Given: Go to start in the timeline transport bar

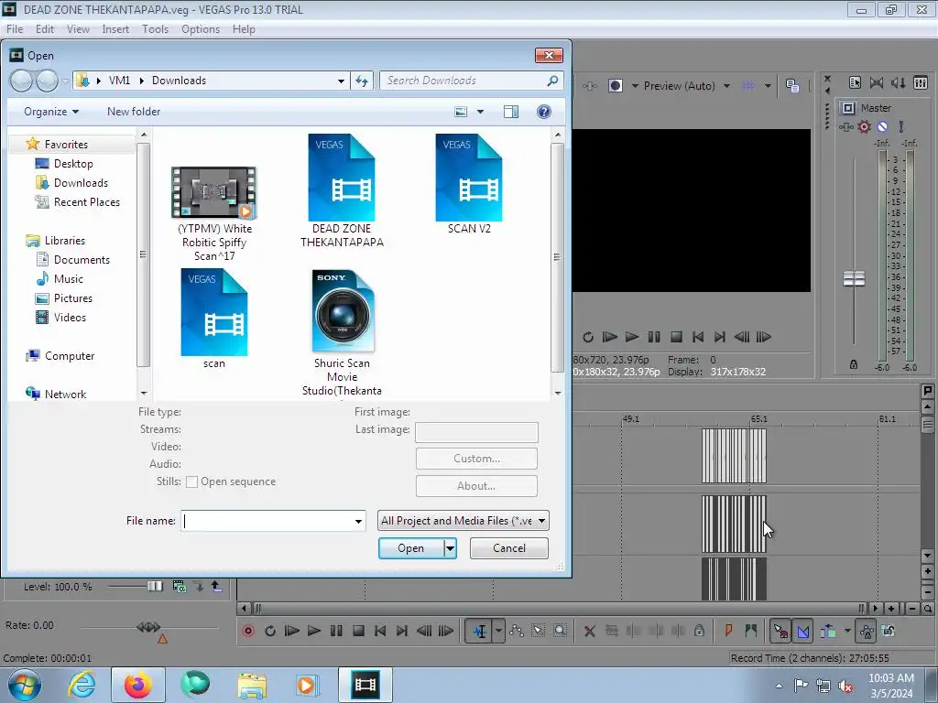Looking at the screenshot, I should coord(380,631).
